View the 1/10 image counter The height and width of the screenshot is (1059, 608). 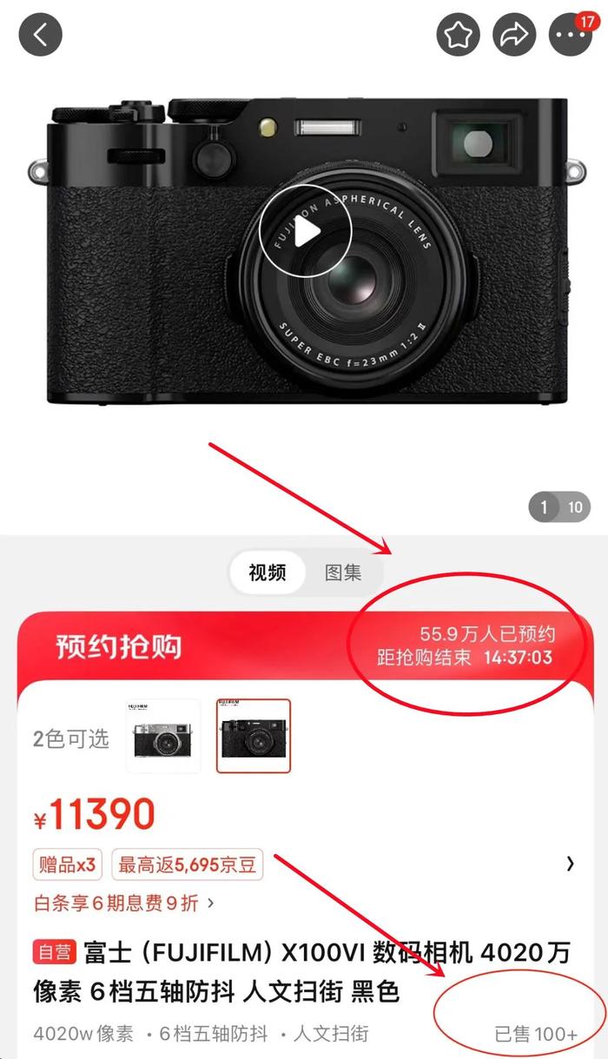click(x=559, y=507)
